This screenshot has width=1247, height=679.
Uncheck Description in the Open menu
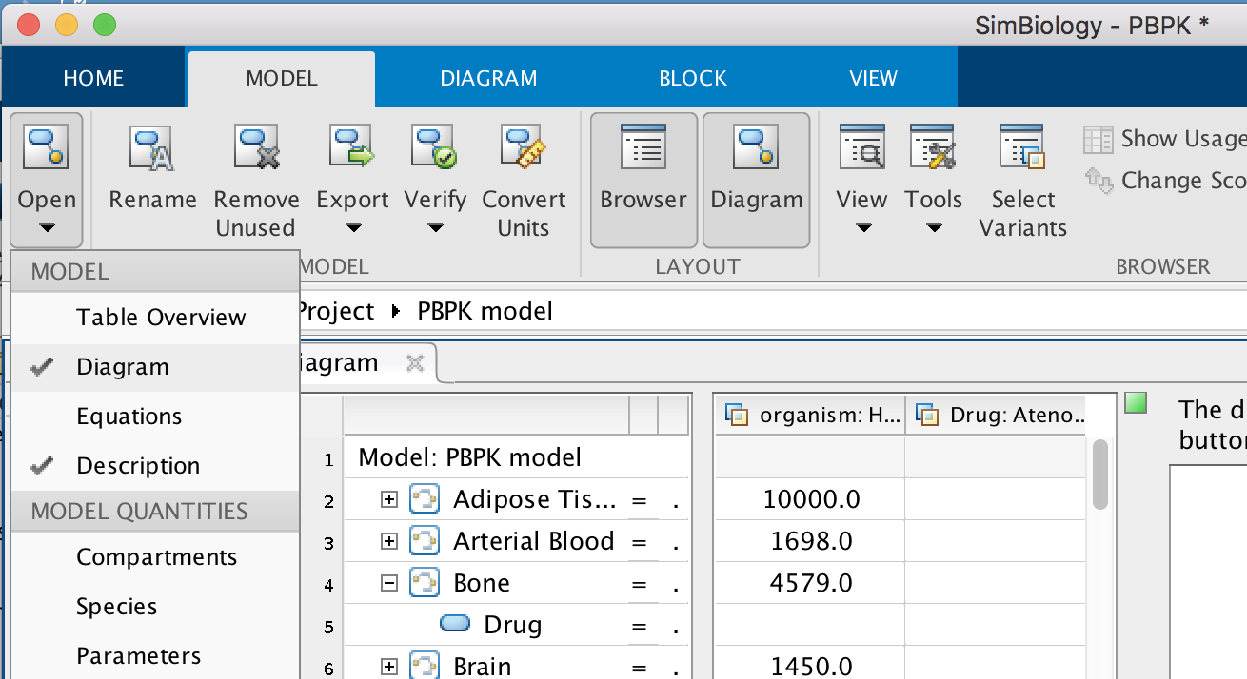pos(138,466)
